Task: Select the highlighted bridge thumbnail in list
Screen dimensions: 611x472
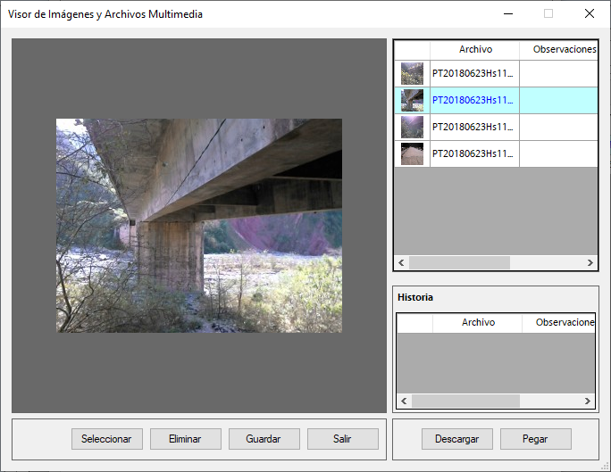Action: click(412, 100)
